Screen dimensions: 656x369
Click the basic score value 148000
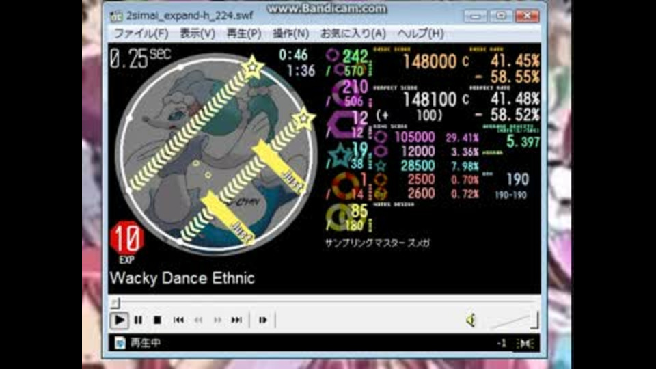(430, 62)
